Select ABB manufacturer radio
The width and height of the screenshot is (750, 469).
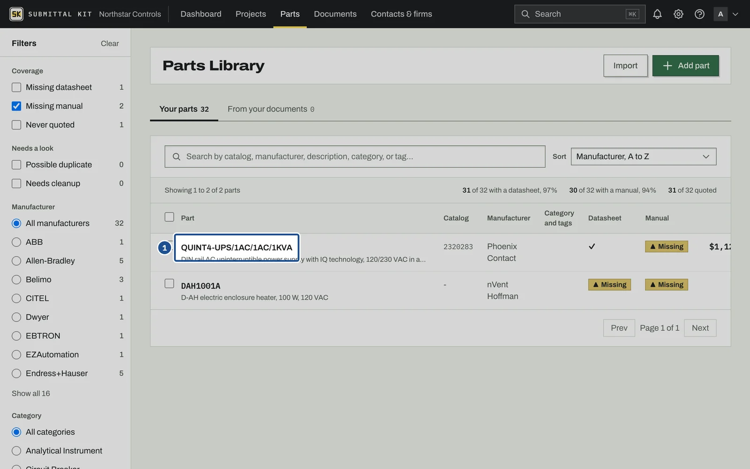point(16,242)
